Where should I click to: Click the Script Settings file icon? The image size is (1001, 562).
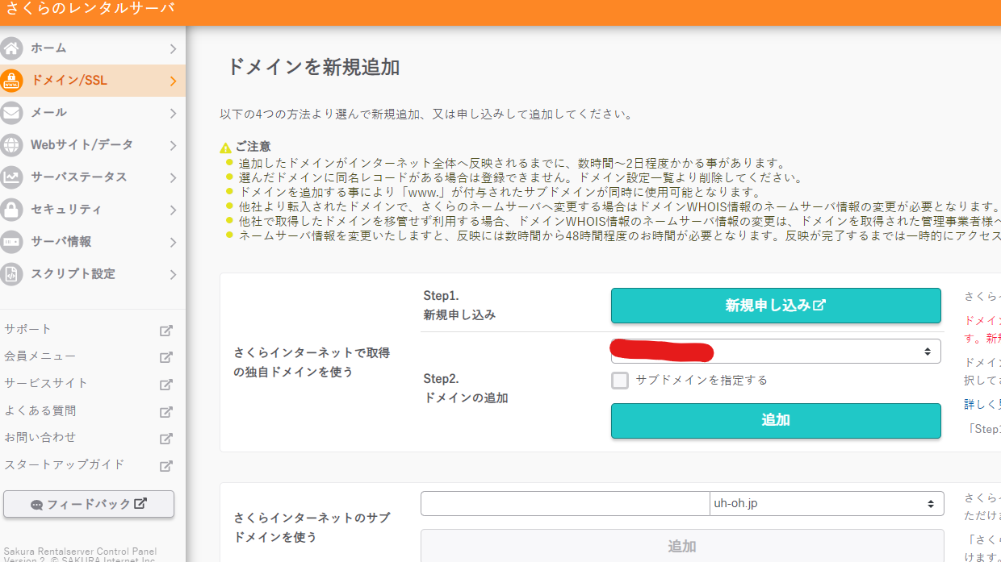[11, 274]
